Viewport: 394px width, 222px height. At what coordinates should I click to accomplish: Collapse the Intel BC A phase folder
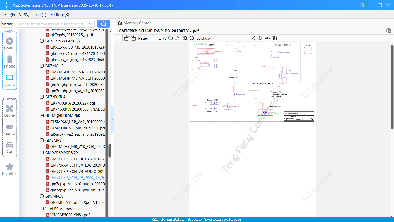42,209
